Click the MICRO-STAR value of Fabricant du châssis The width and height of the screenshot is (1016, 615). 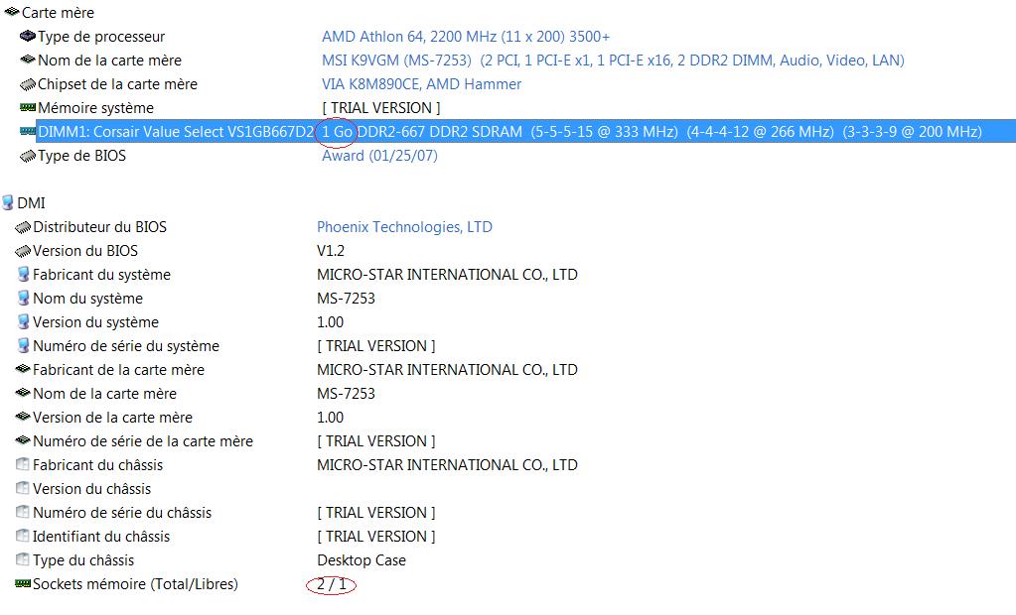(447, 465)
